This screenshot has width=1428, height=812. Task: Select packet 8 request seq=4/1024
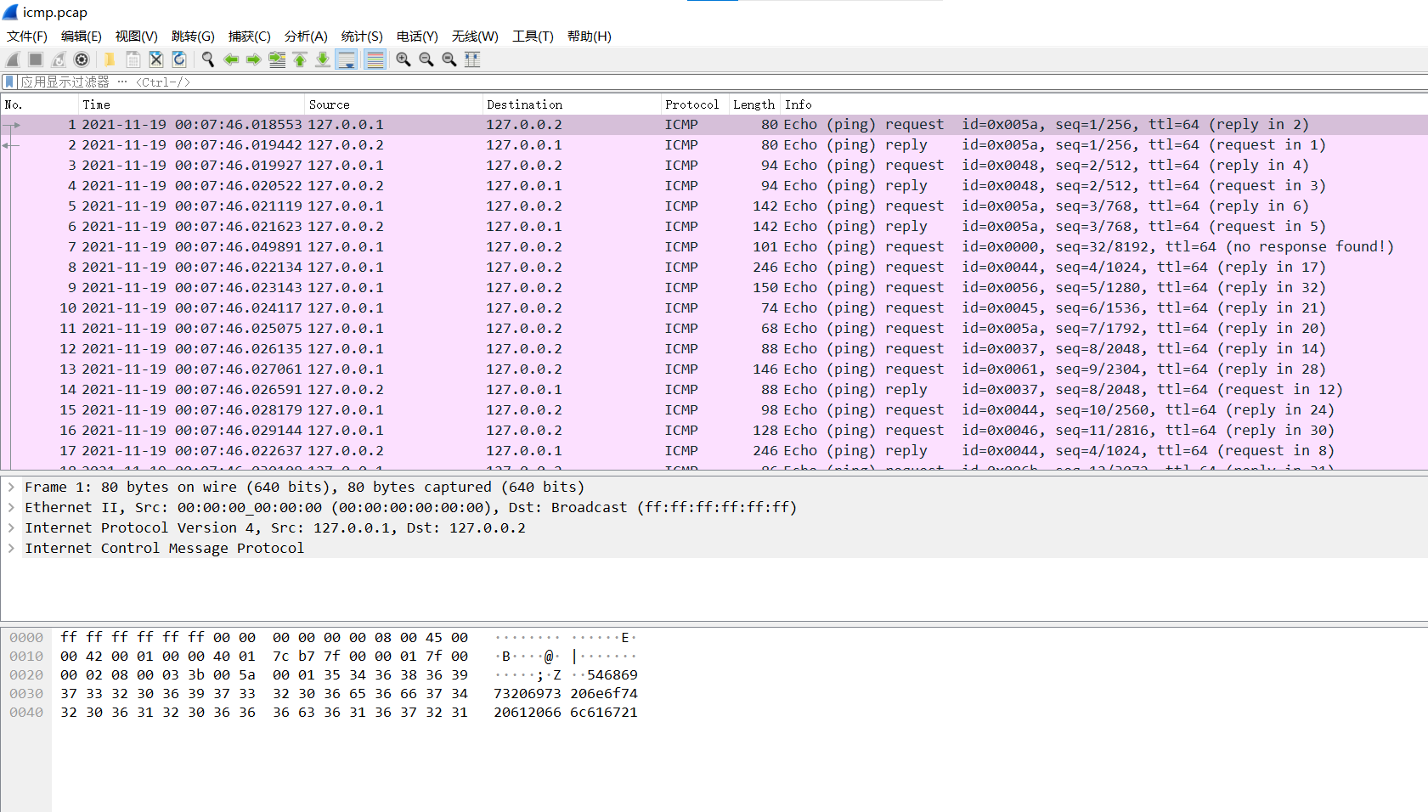pos(714,267)
